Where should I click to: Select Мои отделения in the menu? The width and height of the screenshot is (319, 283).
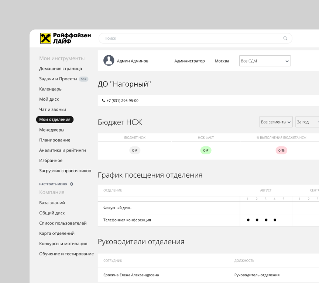pos(54,119)
